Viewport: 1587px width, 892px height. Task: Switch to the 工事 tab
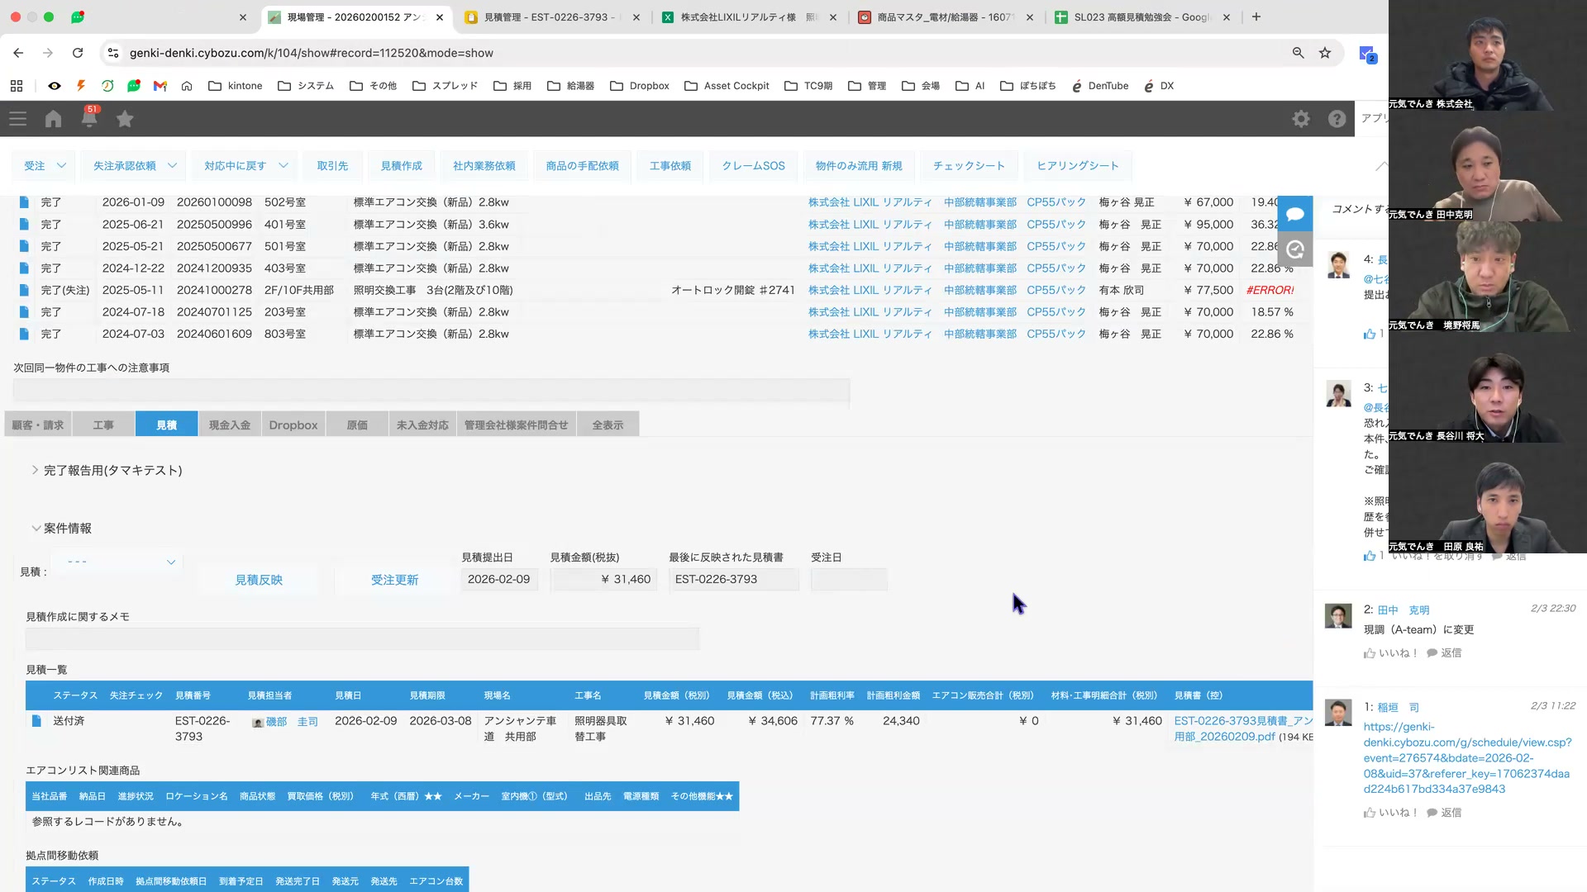coord(103,425)
